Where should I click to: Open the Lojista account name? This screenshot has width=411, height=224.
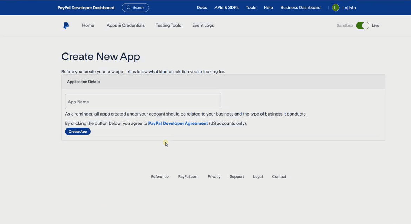tap(349, 8)
